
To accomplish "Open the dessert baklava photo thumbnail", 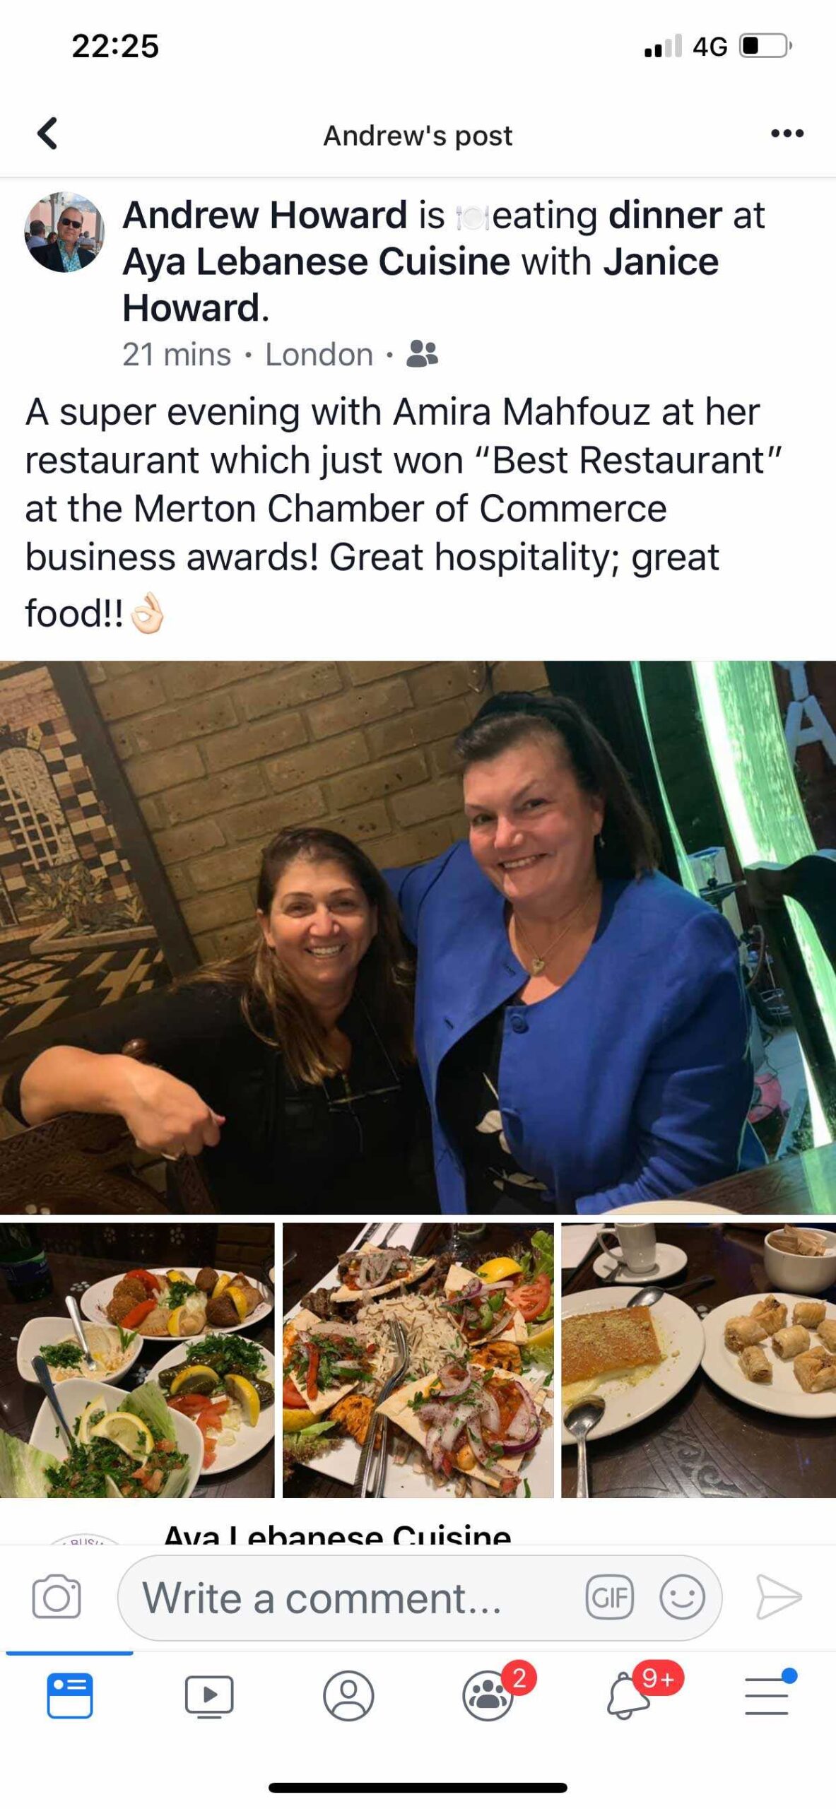I will point(698,1360).
